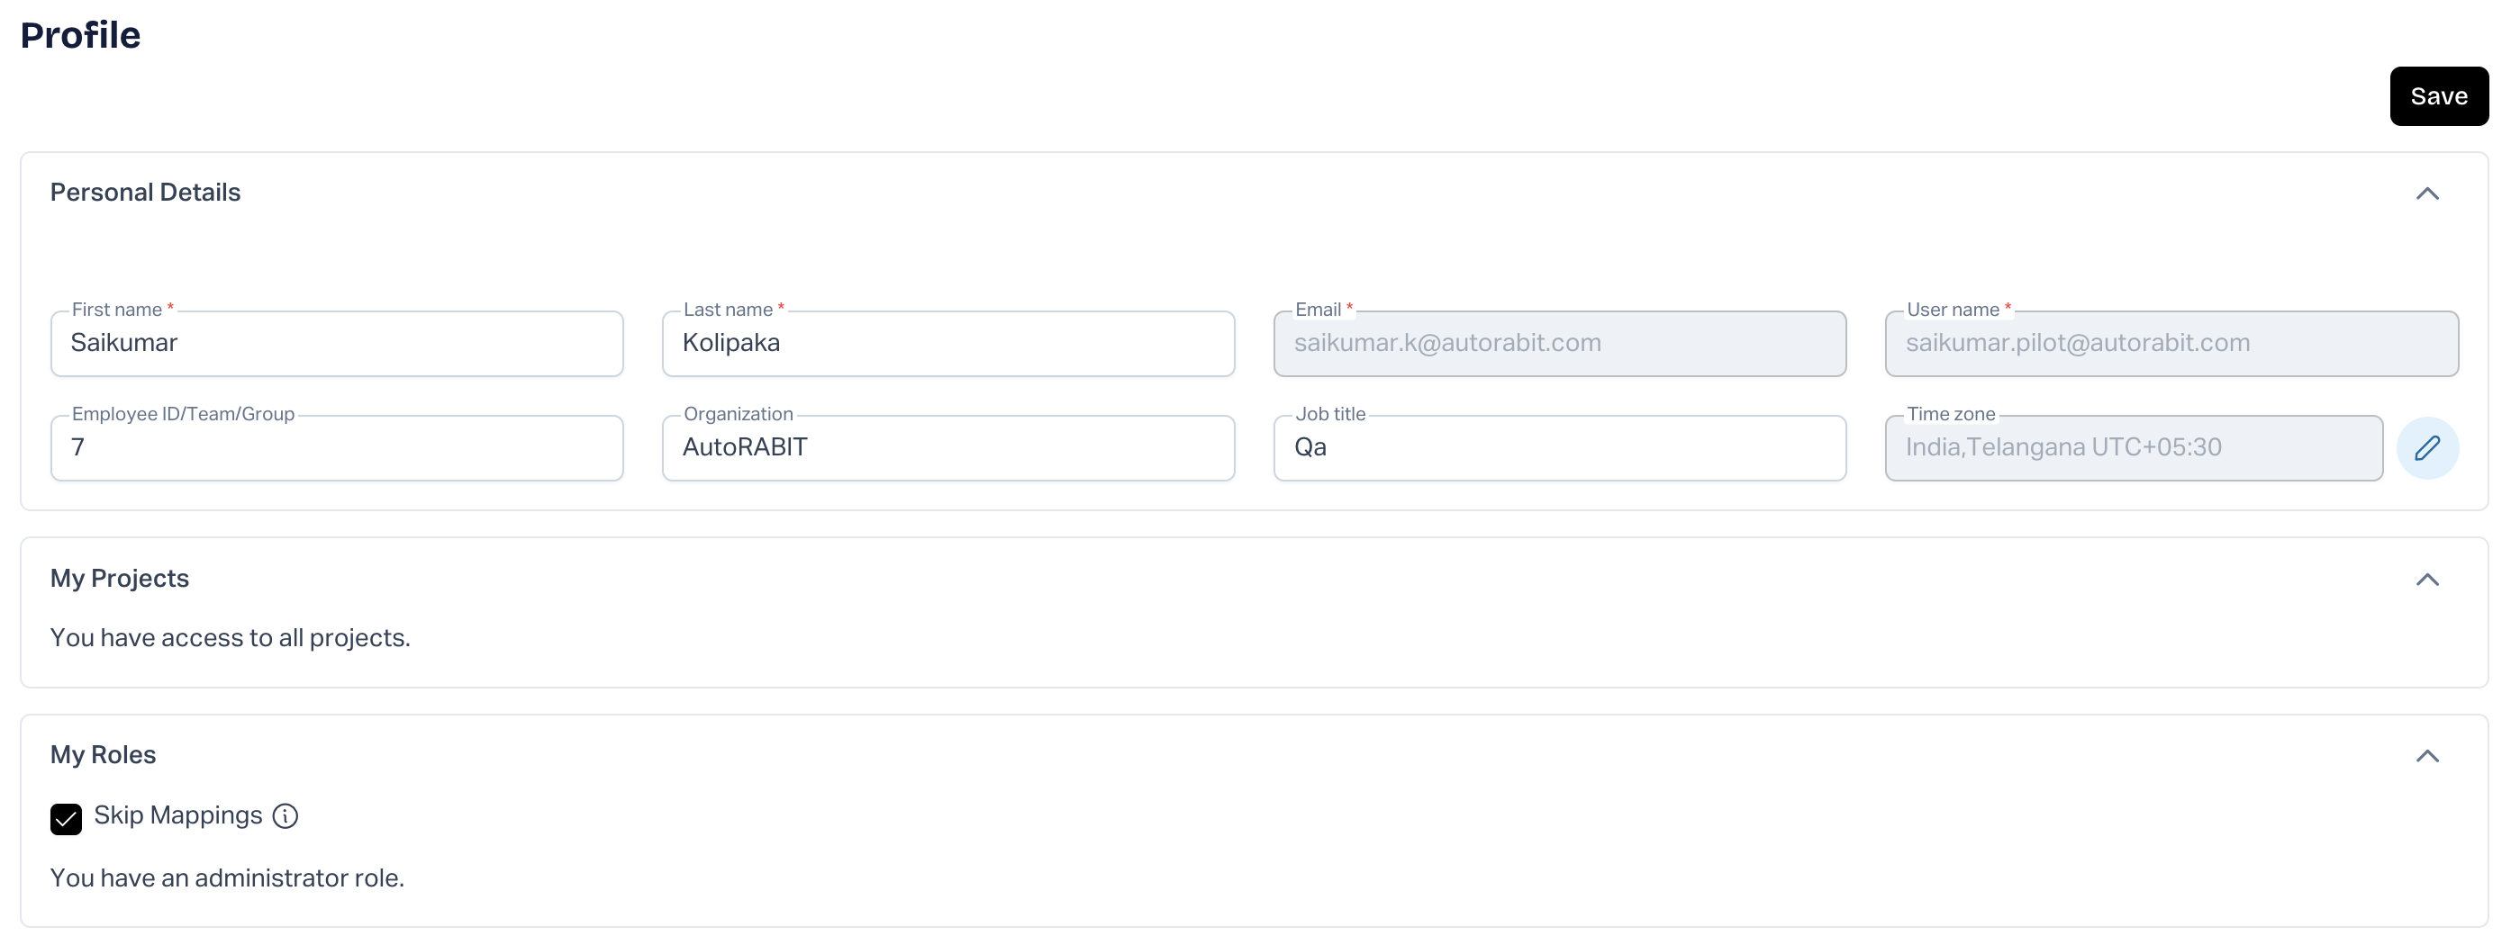The image size is (2511, 945).
Task: Click the Personal Details section title
Action: pyautogui.click(x=145, y=193)
